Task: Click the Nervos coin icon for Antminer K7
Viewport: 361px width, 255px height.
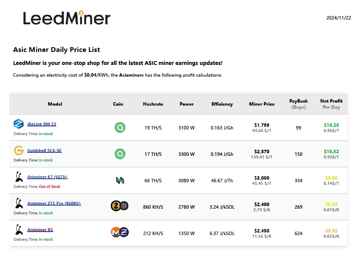Action: point(120,180)
